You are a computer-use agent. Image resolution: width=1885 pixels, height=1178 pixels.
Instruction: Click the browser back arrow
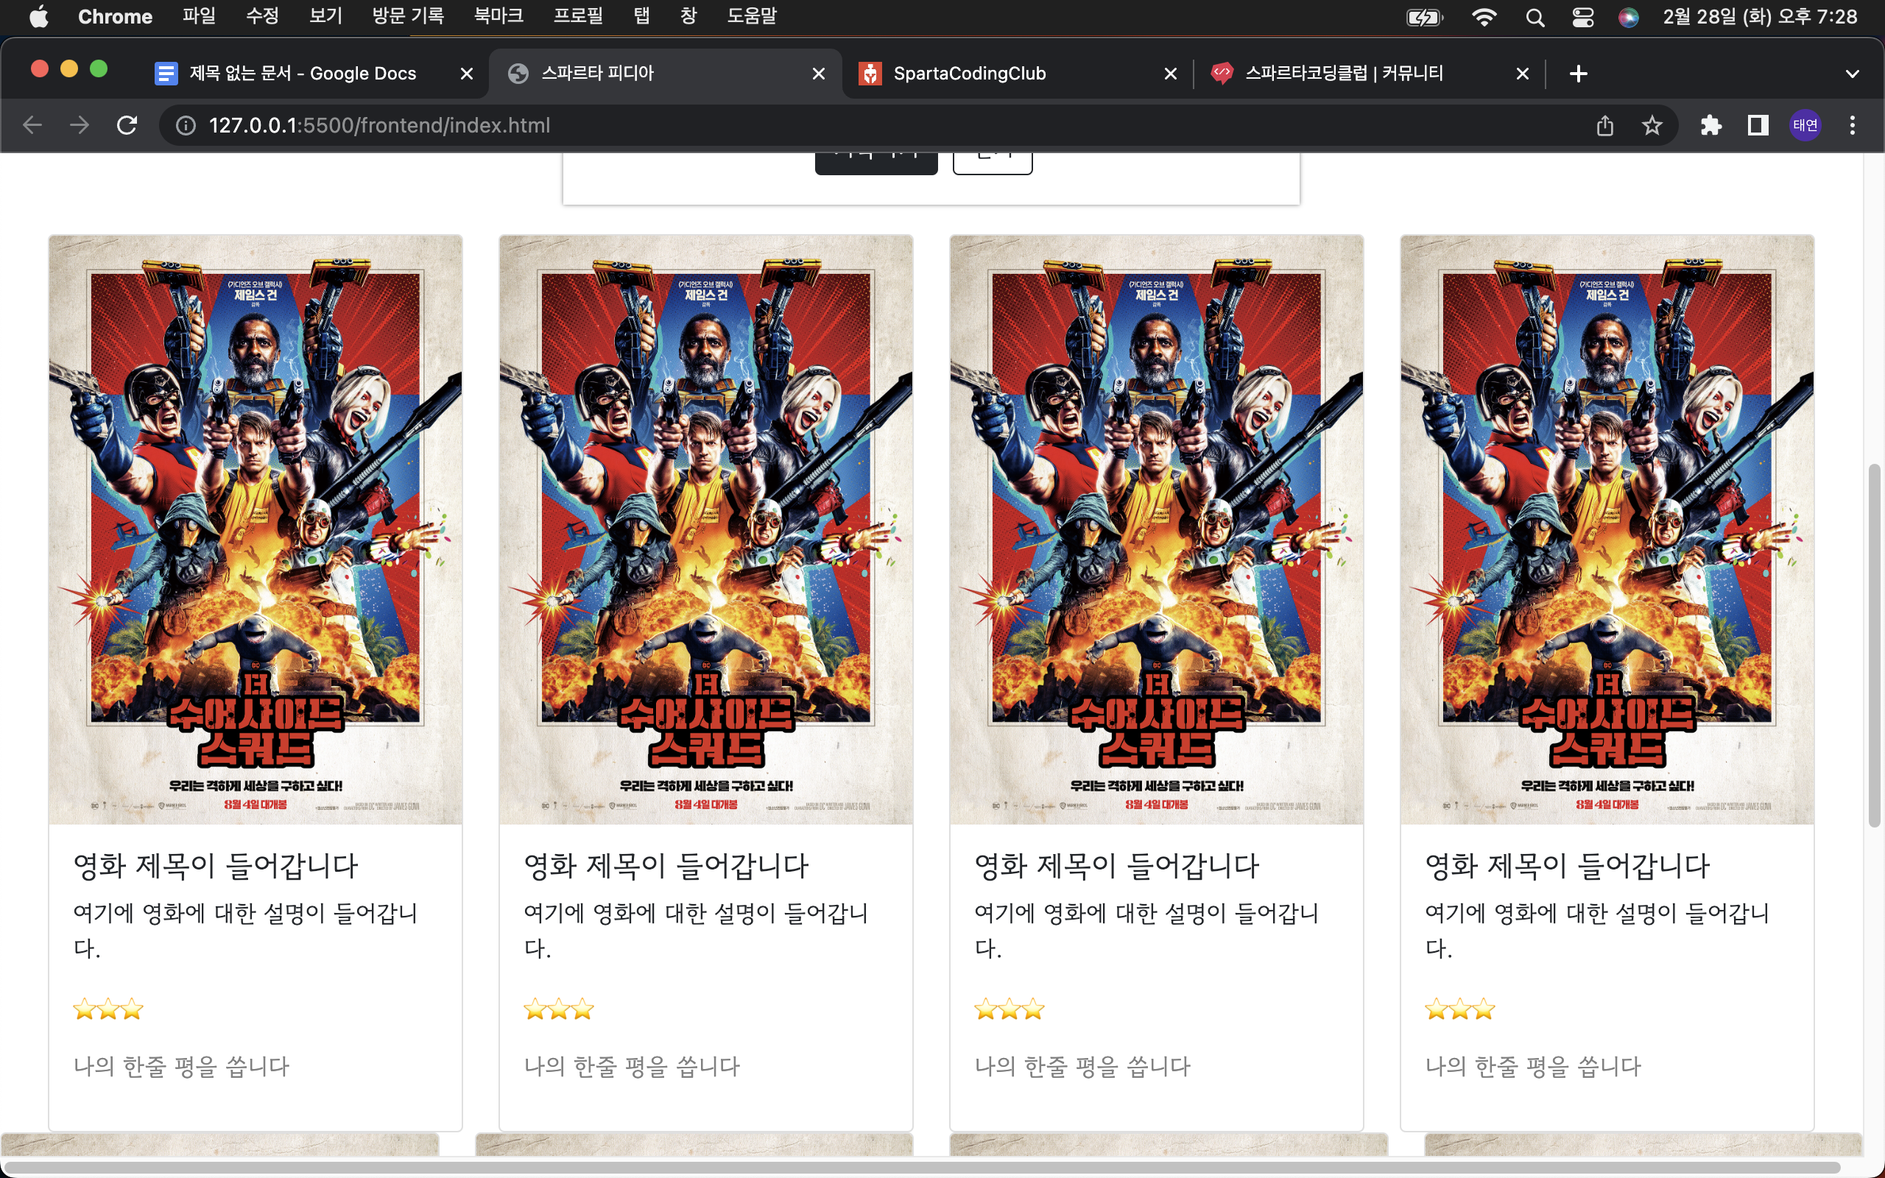coord(32,124)
